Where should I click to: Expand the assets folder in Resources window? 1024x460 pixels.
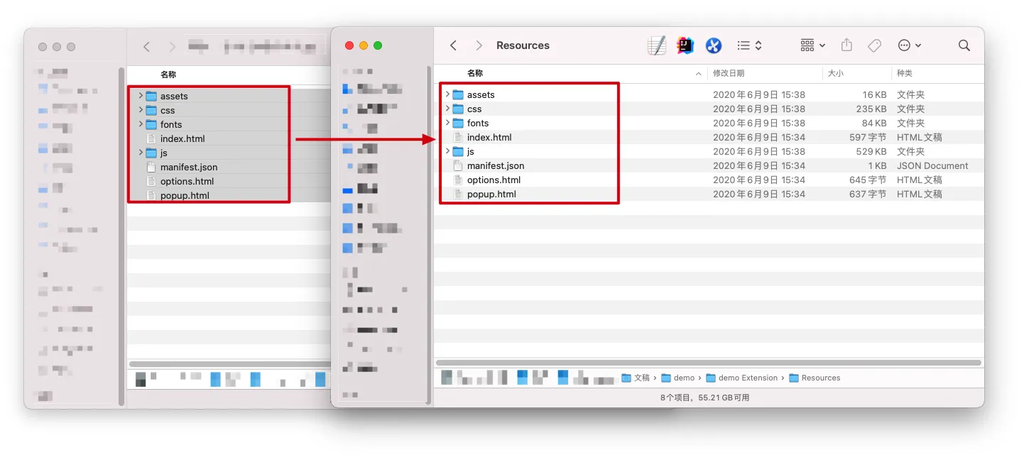point(447,94)
